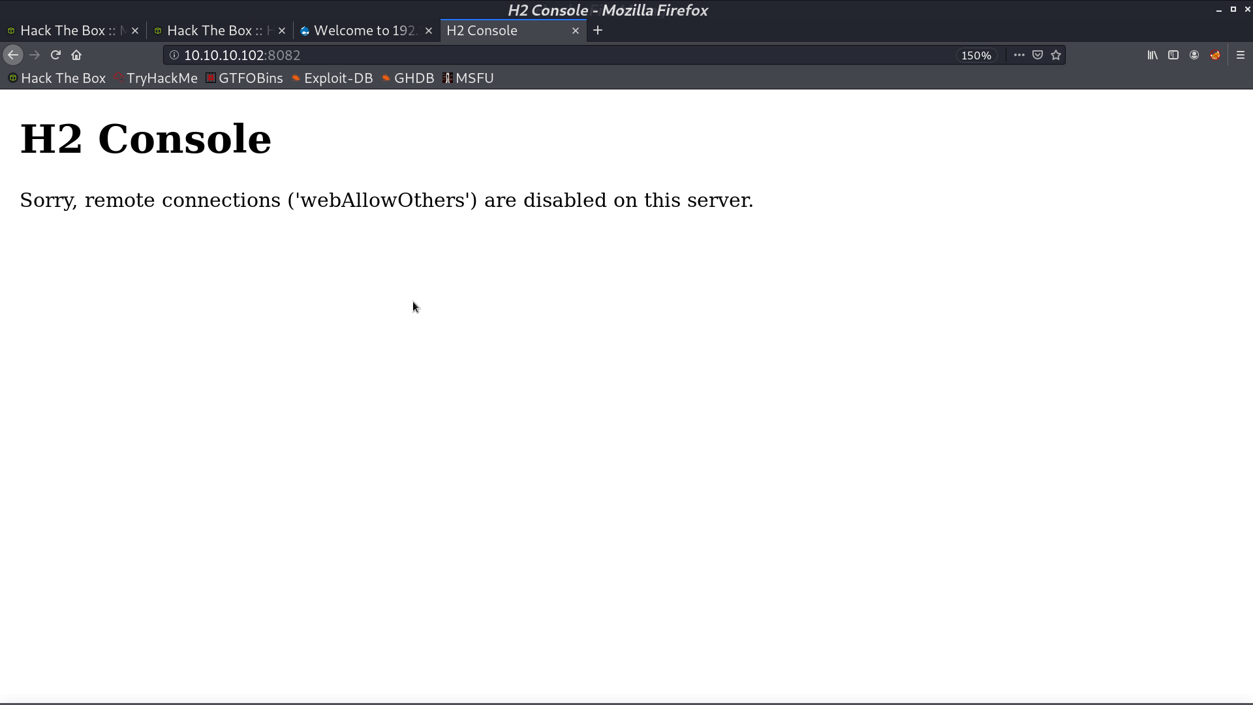The height and width of the screenshot is (705, 1253).
Task: Save page to Pocket
Action: click(1038, 55)
